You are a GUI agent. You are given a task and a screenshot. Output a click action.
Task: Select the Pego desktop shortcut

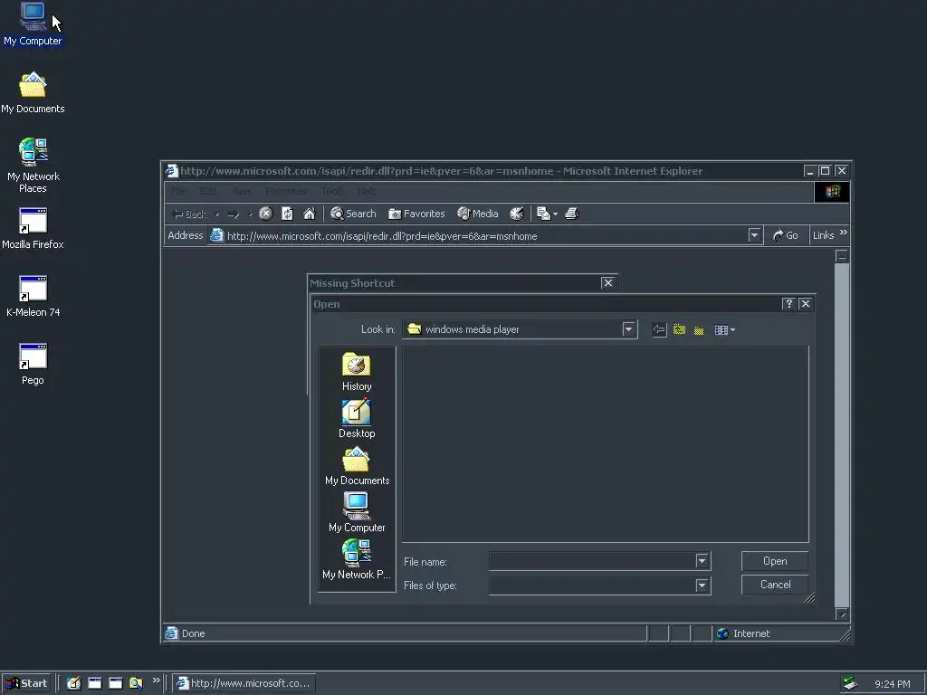33,365
